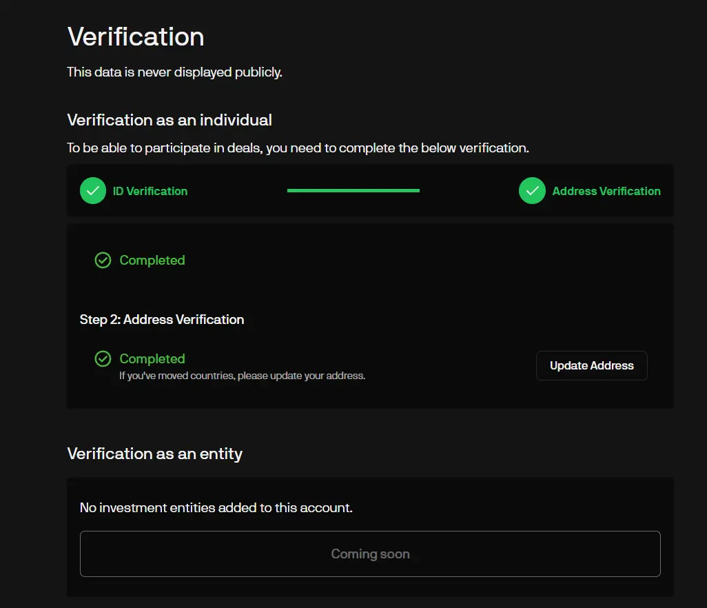Click the "Verification as an entity" heading
707x608 pixels.
pyautogui.click(x=154, y=454)
